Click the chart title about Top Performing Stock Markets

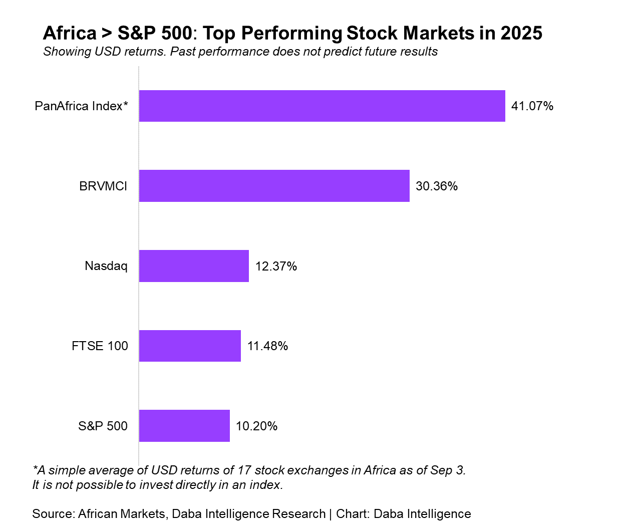pyautogui.click(x=292, y=33)
